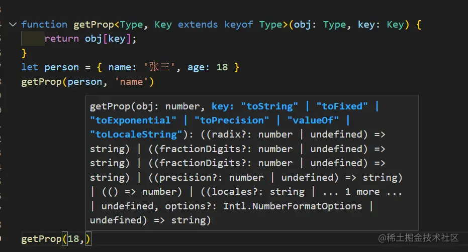This screenshot has width=468, height=252.
Task: Click 'getProp(person,' call
Action: [x=64, y=82]
